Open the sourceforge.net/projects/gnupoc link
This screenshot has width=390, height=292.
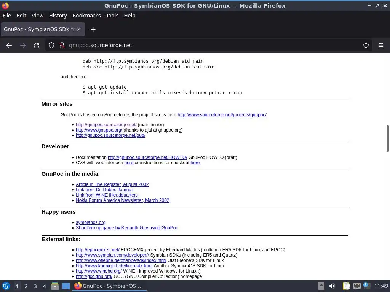pos(222,115)
